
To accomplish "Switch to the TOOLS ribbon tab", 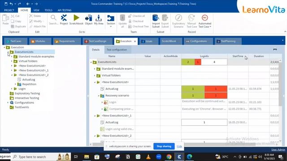I will [x=48, y=10].
